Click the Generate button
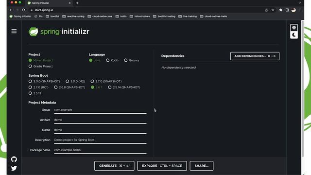The height and width of the screenshot is (175, 311). pos(114,166)
